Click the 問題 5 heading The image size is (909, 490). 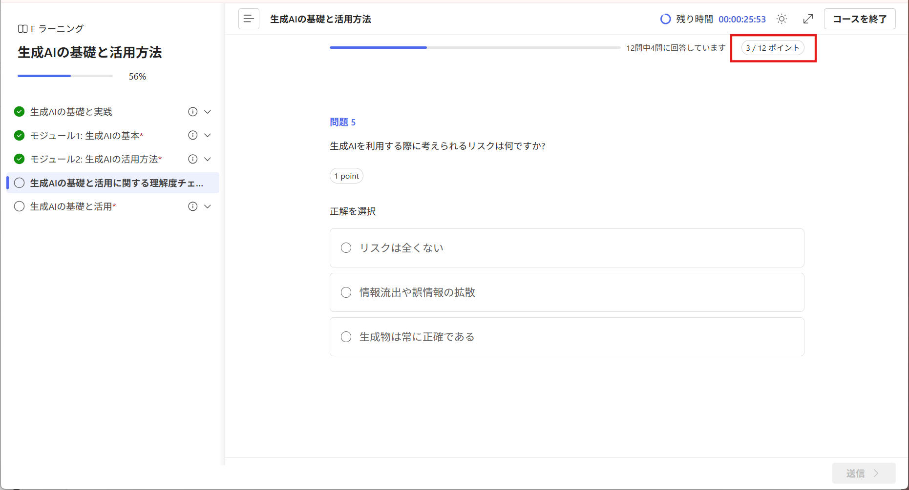coord(342,122)
